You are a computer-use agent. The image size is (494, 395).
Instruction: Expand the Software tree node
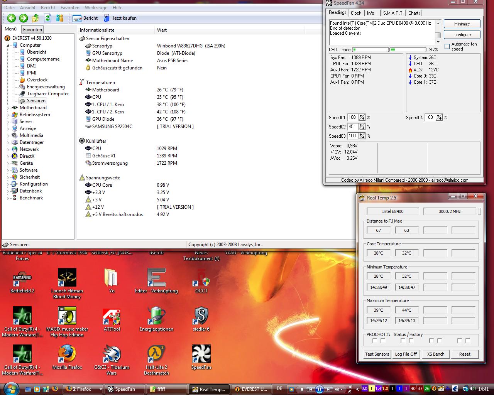coord(8,170)
